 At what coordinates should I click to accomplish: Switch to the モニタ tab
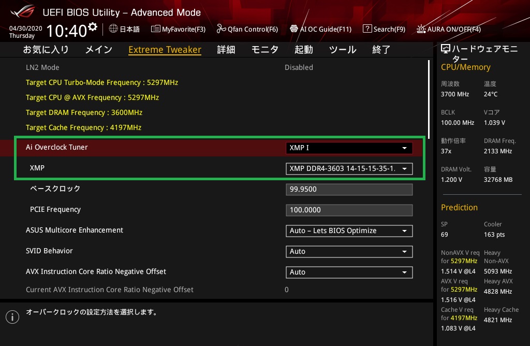point(265,50)
